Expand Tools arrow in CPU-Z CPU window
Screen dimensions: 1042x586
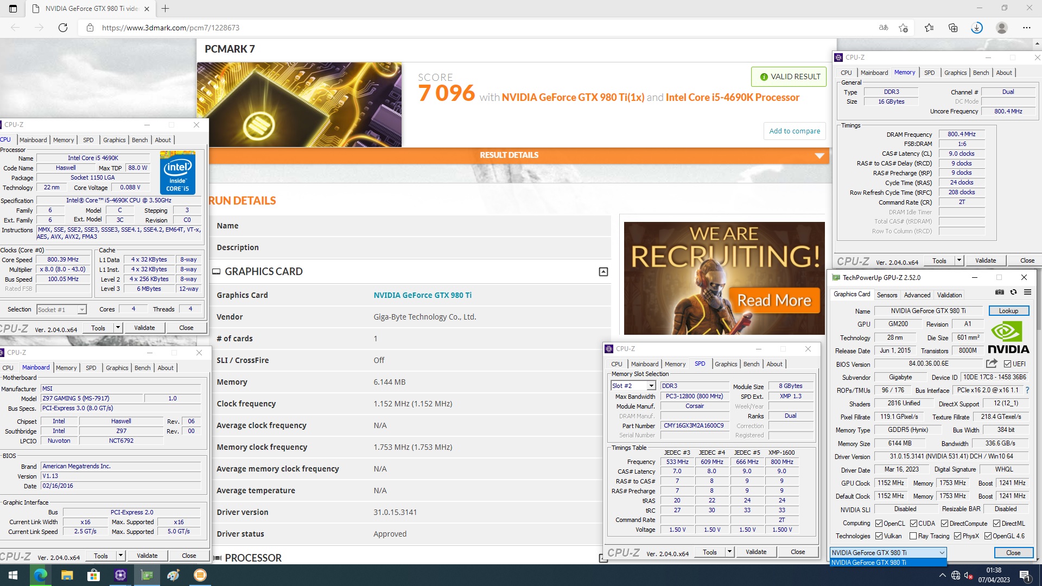[118, 328]
